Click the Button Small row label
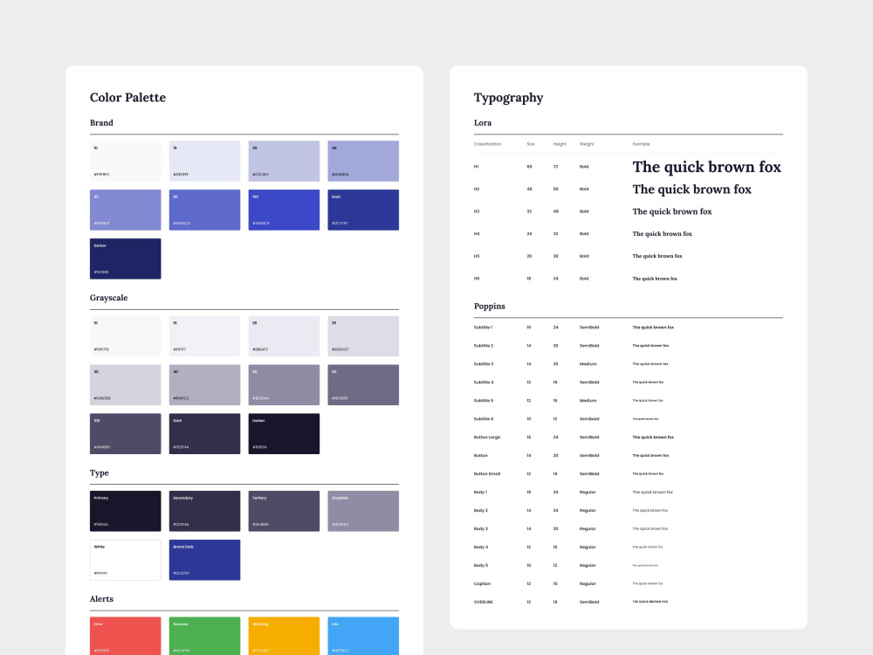This screenshot has height=655, width=873. click(x=487, y=474)
